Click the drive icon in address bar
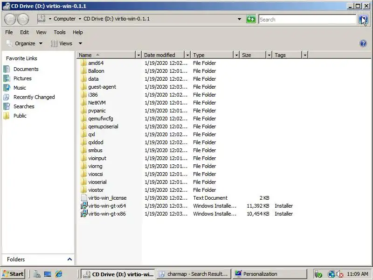 click(41, 19)
